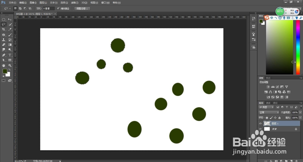Click the rainbow hue slider strip

click(x=298, y=47)
